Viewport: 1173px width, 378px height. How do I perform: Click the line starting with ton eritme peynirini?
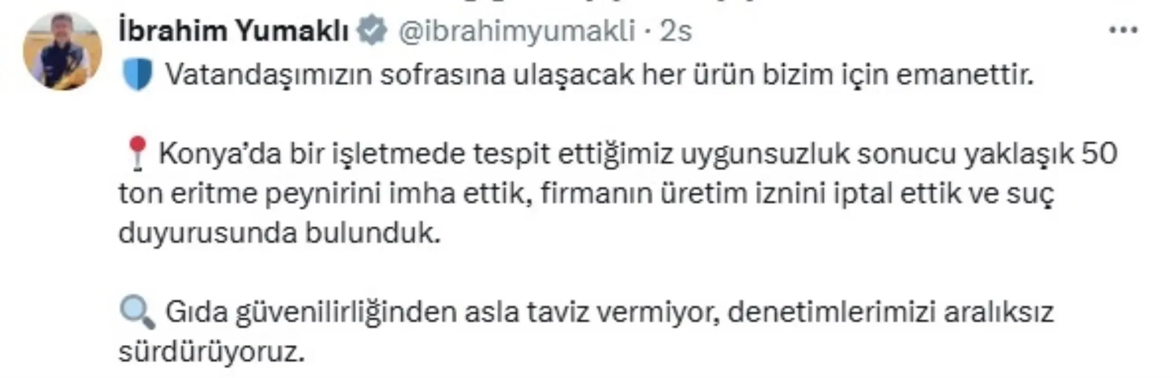[586, 194]
